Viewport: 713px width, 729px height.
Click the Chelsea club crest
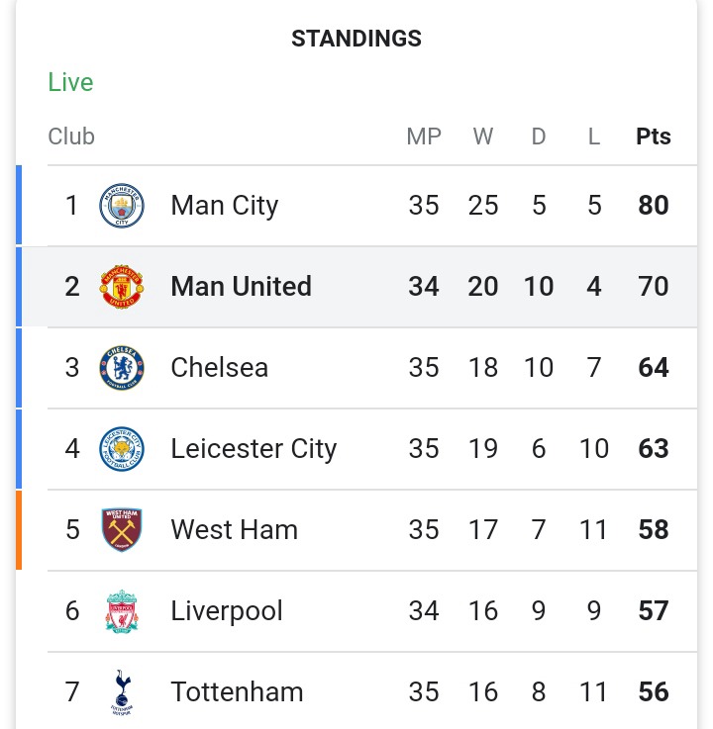coord(122,367)
